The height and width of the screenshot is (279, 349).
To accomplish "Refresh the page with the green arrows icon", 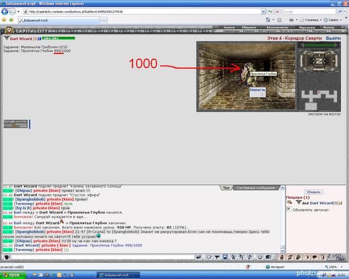I will pyautogui.click(x=270, y=12).
